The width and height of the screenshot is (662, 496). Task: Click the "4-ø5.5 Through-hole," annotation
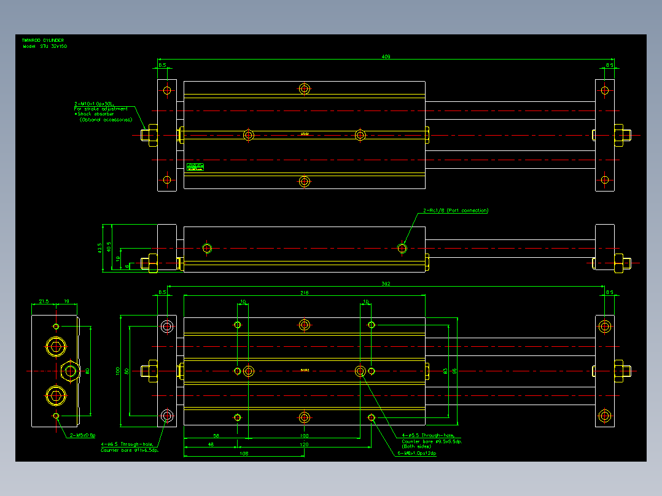pyautogui.click(x=428, y=435)
